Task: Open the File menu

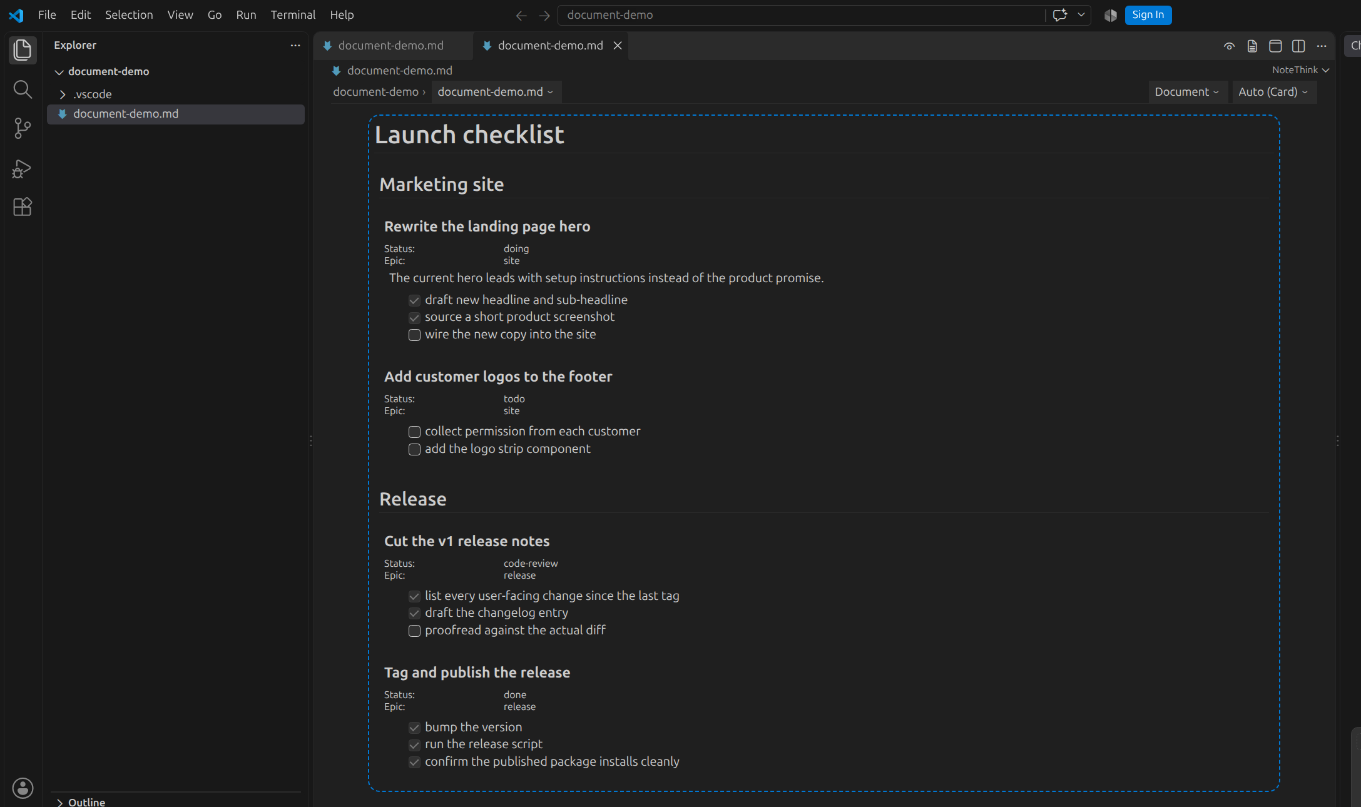Action: 47,15
